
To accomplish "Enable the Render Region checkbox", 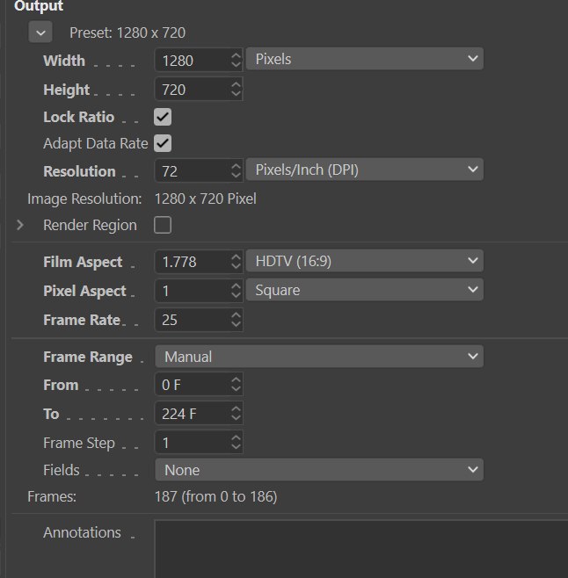I will click(163, 225).
